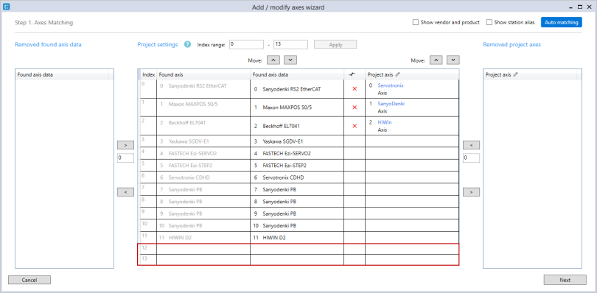Image resolution: width=597 pixels, height=293 pixels.
Task: Select found data row 9 Sanyodenki PB
Action: point(297,213)
